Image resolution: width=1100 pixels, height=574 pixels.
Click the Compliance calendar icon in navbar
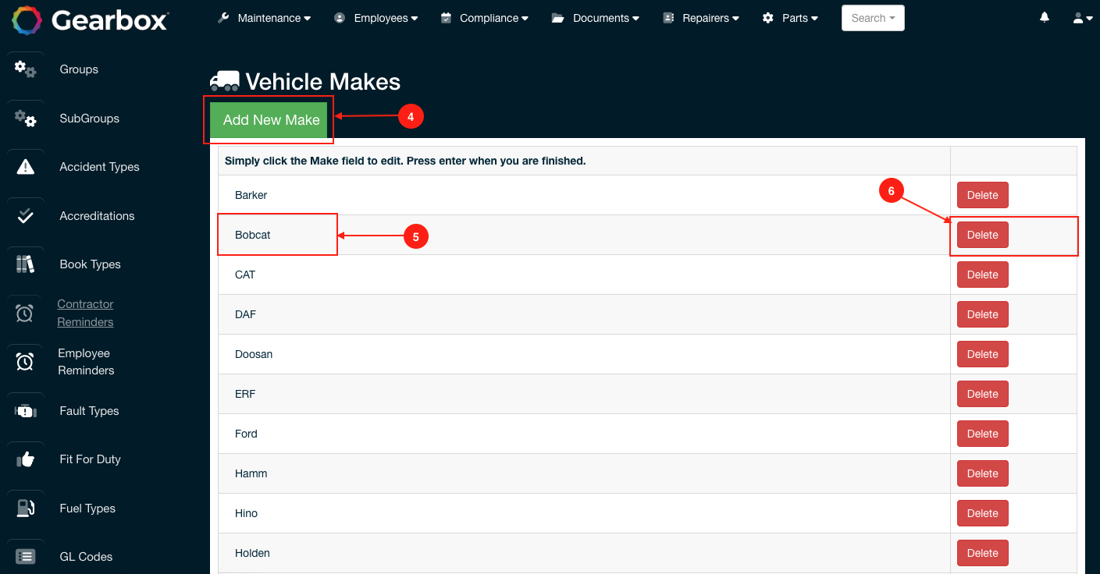(x=446, y=18)
